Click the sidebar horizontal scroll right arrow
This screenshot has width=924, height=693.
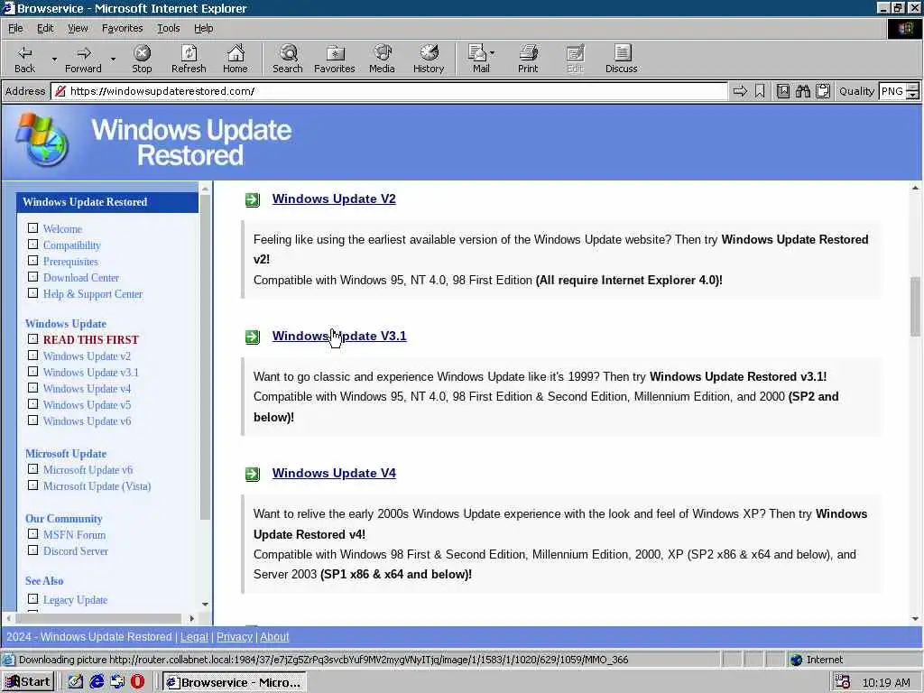[191, 618]
